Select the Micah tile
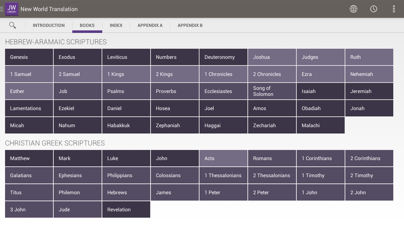 point(29,125)
